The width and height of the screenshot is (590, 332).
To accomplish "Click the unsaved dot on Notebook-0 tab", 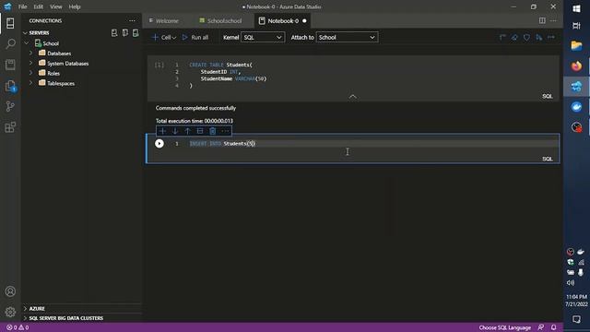I will coord(304,20).
